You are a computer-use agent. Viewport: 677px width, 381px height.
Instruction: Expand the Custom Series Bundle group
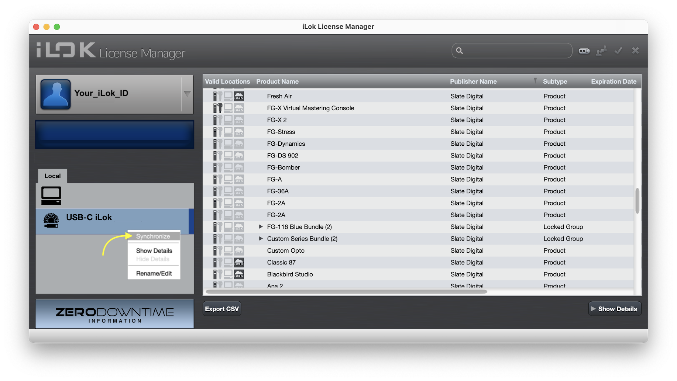tap(261, 239)
